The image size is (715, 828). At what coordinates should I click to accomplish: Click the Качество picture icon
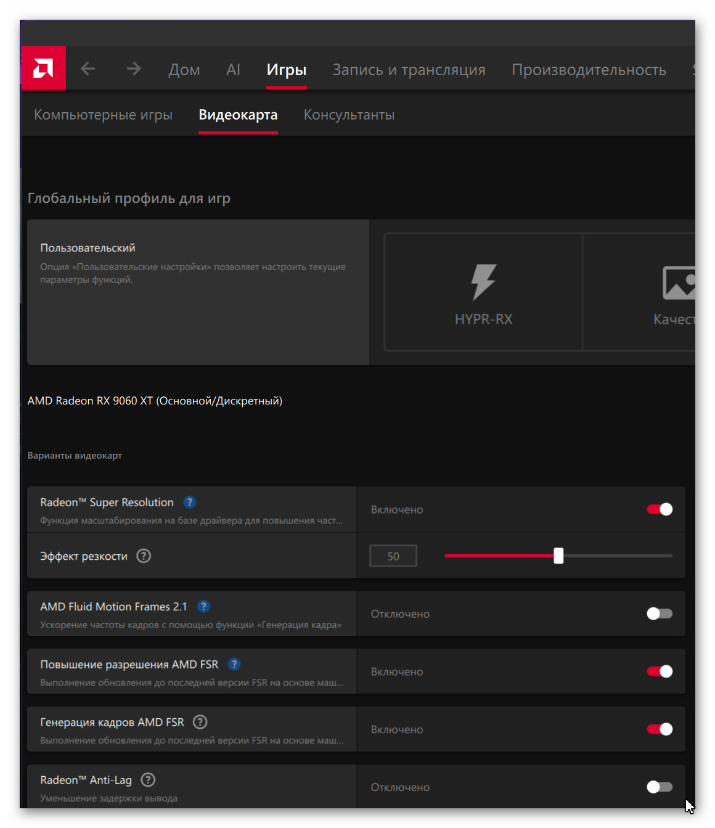point(679,282)
